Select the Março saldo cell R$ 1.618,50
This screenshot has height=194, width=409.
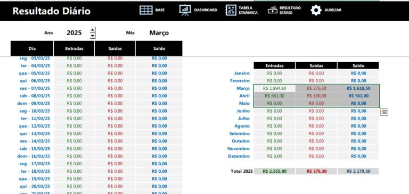tap(358, 88)
